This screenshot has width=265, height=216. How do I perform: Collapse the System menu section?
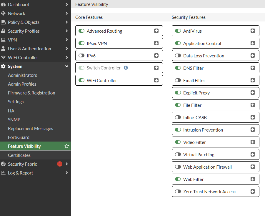click(x=67, y=67)
